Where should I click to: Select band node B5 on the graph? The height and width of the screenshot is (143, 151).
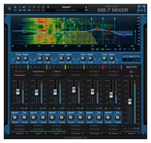tap(109, 31)
